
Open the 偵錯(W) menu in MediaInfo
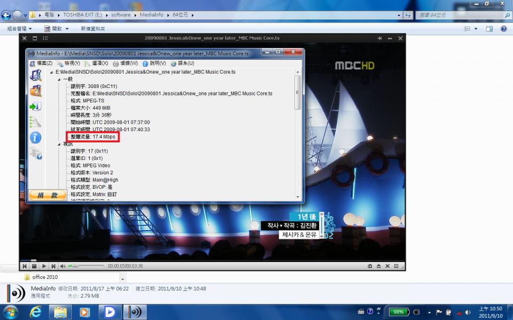click(126, 63)
